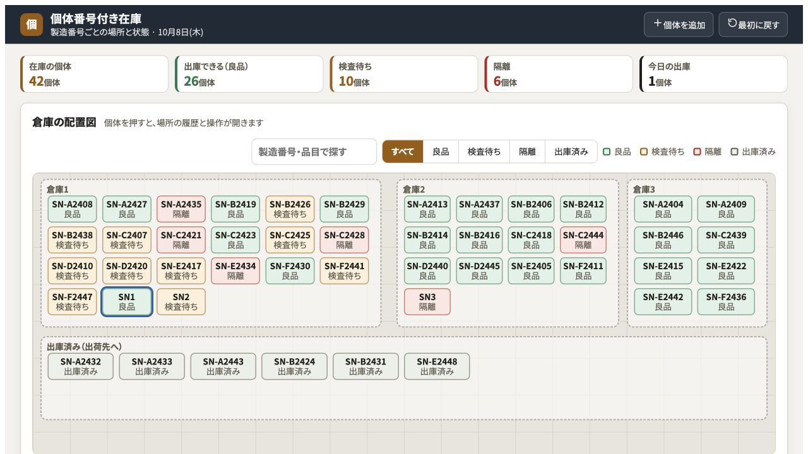This screenshot has width=808, height=454.
Task: Open shipped unit SN-A2432
Action: pyautogui.click(x=81, y=366)
